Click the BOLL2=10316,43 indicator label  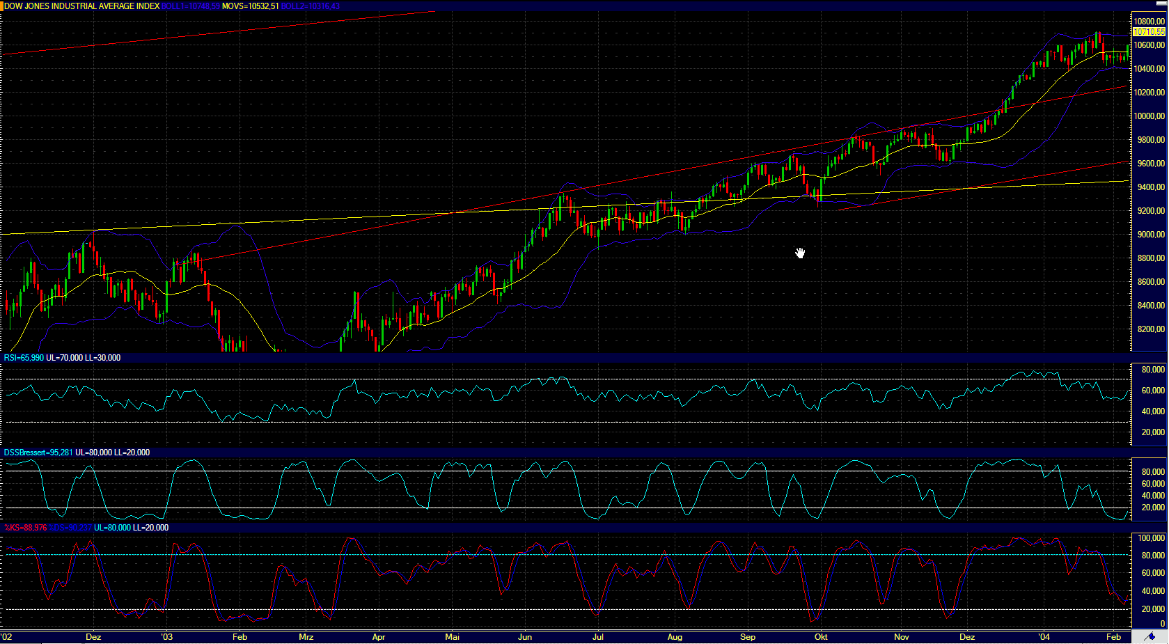311,6
